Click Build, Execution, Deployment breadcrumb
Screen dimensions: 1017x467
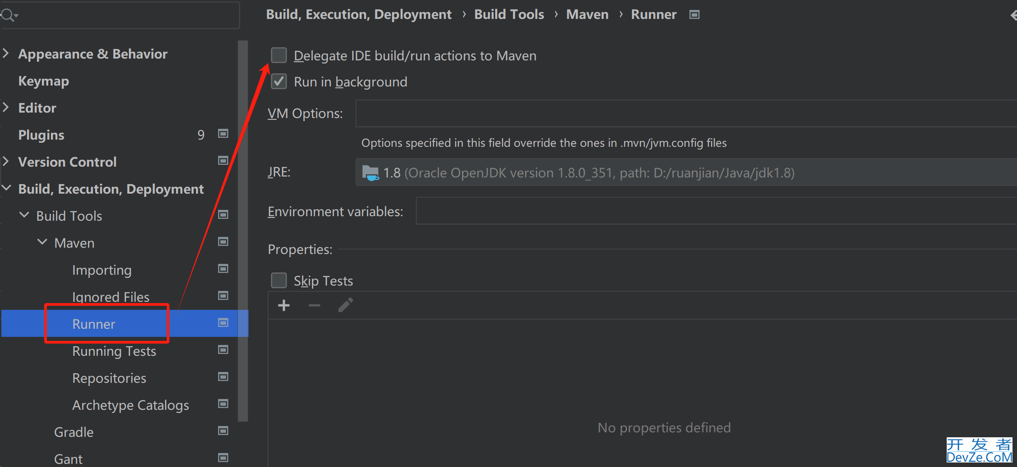pyautogui.click(x=359, y=15)
